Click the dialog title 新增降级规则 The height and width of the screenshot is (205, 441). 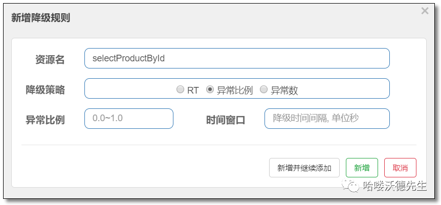pyautogui.click(x=40, y=18)
